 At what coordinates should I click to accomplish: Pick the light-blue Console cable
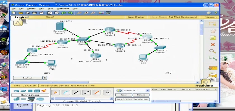pyautogui.click(x=66, y=92)
